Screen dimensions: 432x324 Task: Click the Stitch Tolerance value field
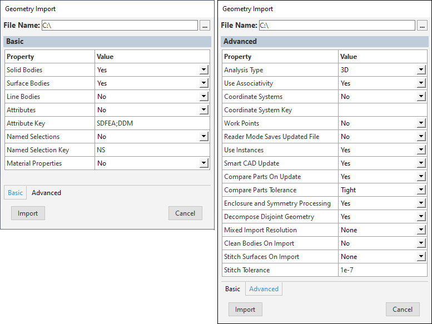(383, 270)
